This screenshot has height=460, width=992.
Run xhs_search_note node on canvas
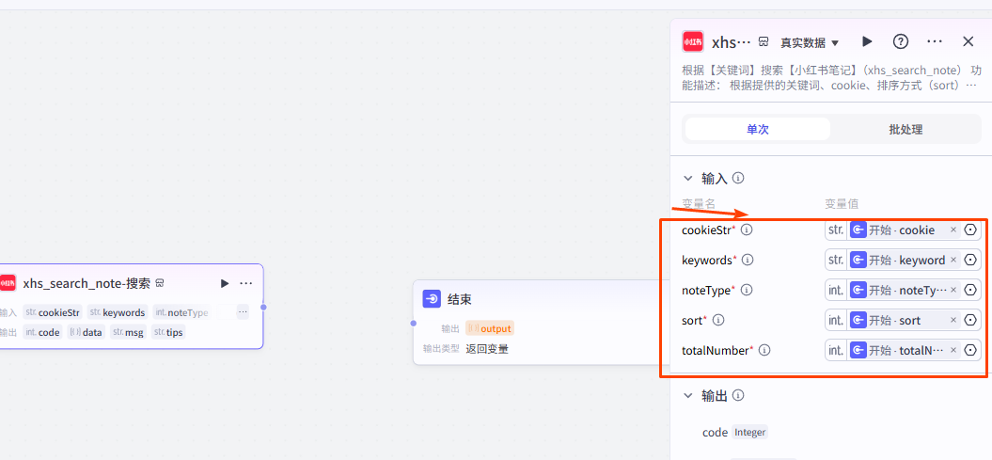225,283
